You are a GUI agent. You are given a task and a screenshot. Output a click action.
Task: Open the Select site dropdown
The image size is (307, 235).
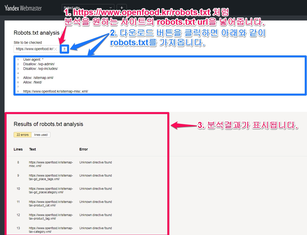[x=88, y=8]
